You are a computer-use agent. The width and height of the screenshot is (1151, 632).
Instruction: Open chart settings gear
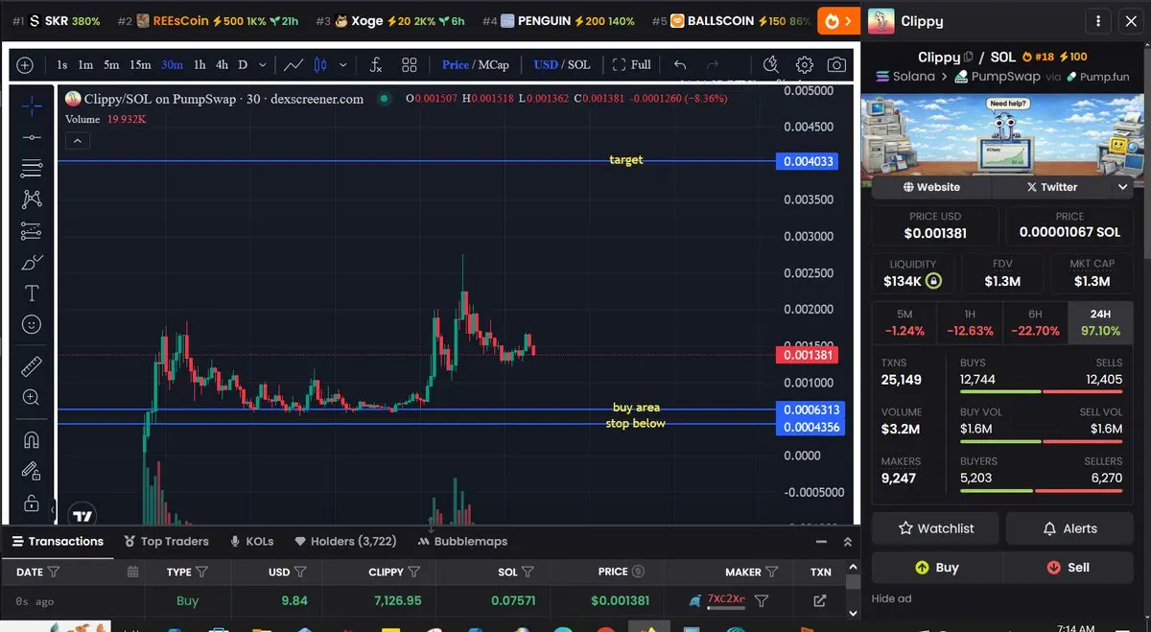click(805, 65)
